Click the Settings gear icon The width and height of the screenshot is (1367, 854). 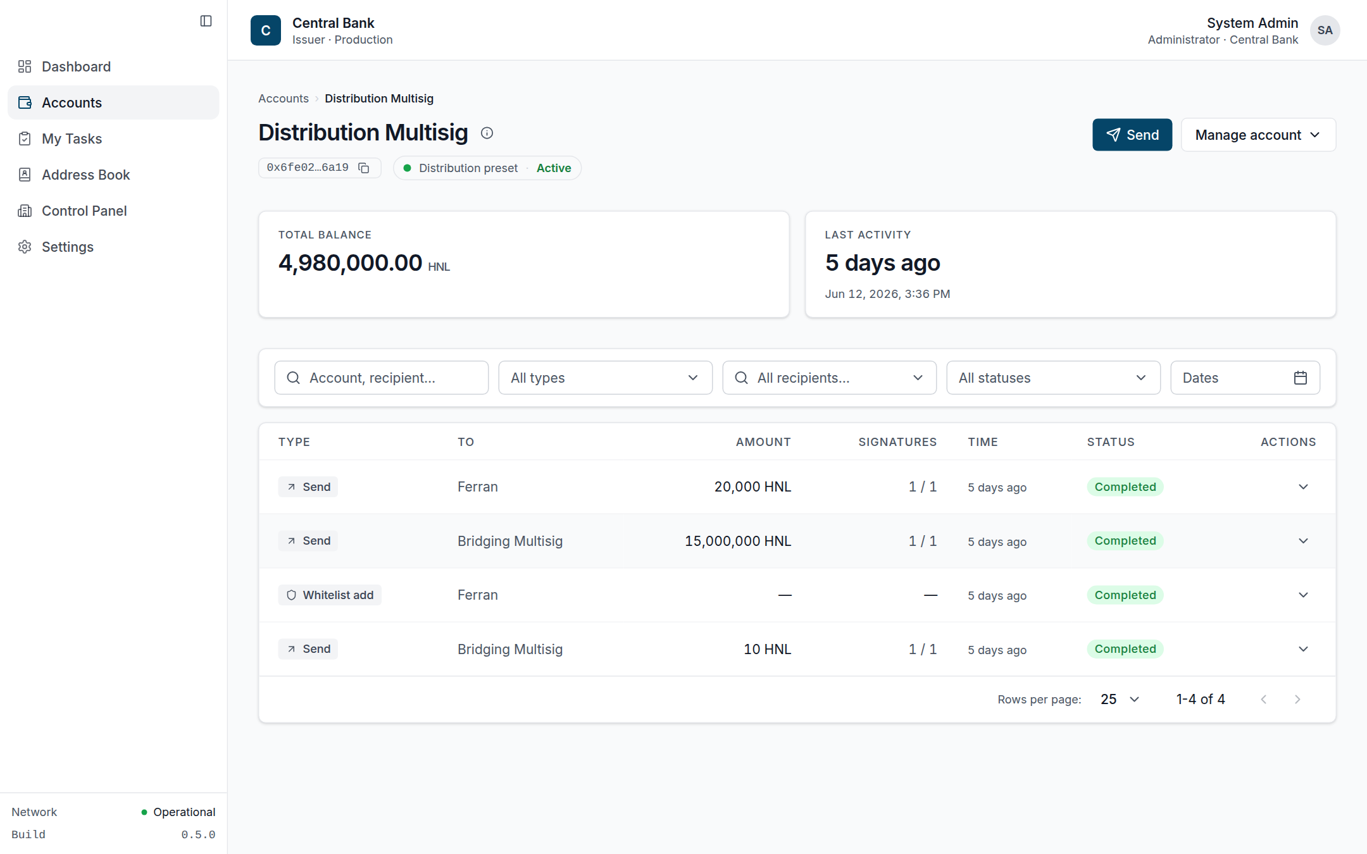tap(25, 247)
